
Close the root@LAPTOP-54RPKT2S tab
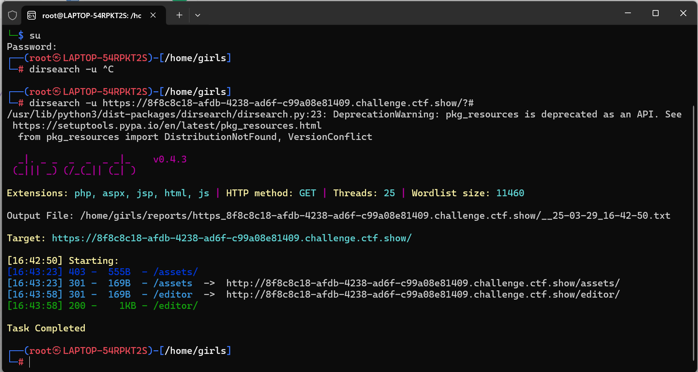tap(153, 15)
